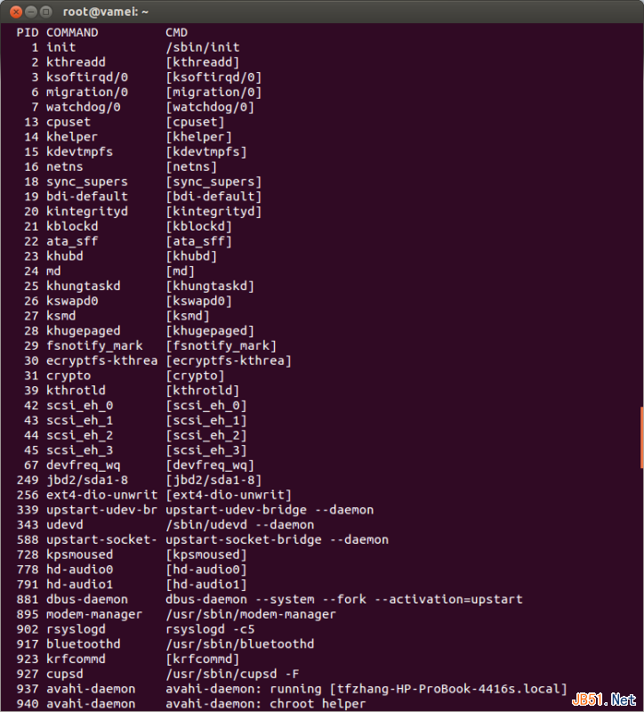Viewport: 644px width, 712px height.
Task: Click the "upstart-udev-bridge --daemon" command text
Action: pos(269,510)
